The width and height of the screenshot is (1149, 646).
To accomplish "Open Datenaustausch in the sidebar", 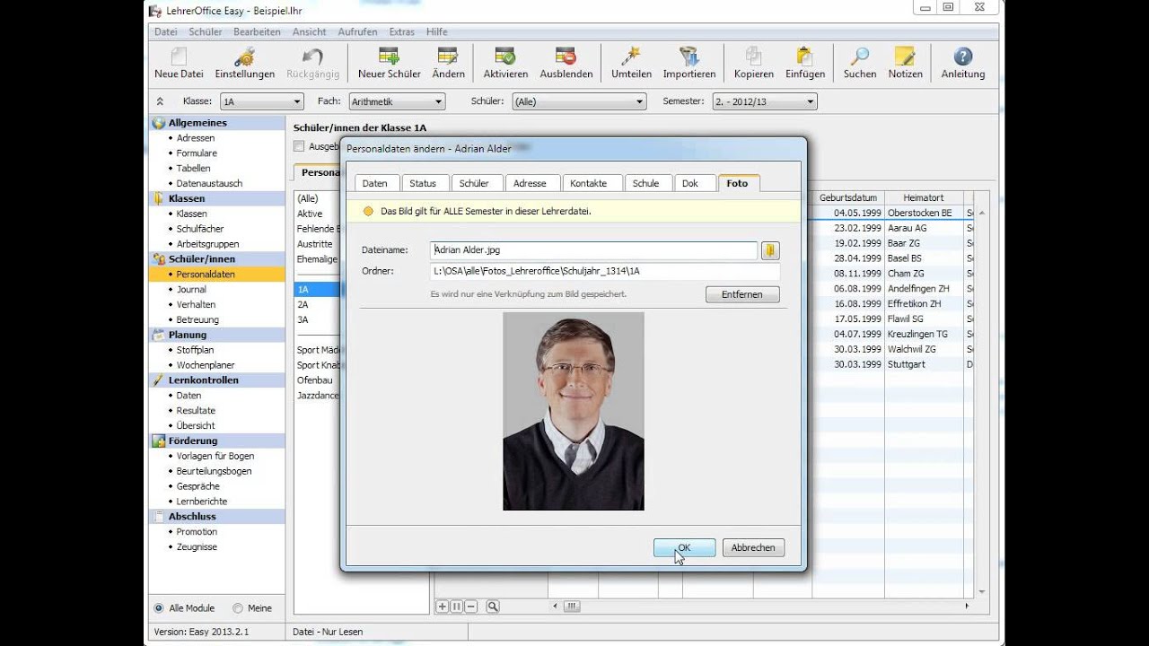I will tap(209, 184).
